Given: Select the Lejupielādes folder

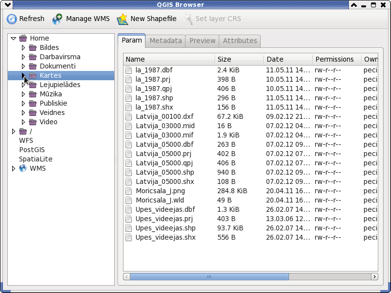Looking at the screenshot, I should [61, 85].
